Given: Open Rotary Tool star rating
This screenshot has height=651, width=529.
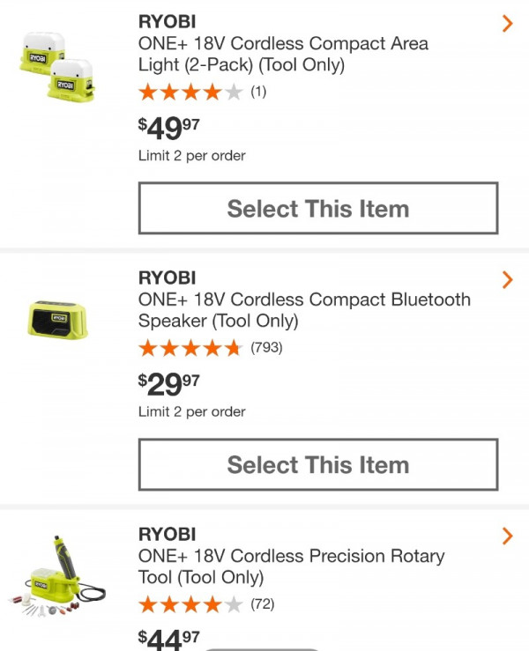Looking at the screenshot, I should coord(190,604).
